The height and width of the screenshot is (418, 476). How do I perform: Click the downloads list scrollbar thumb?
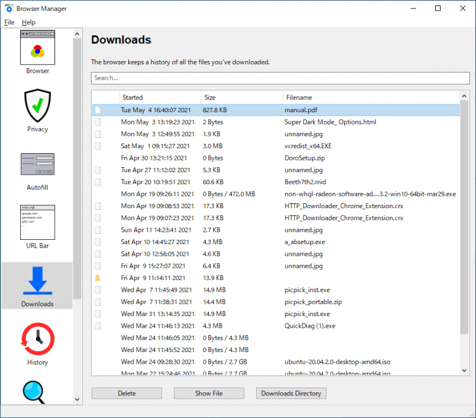tap(464, 217)
